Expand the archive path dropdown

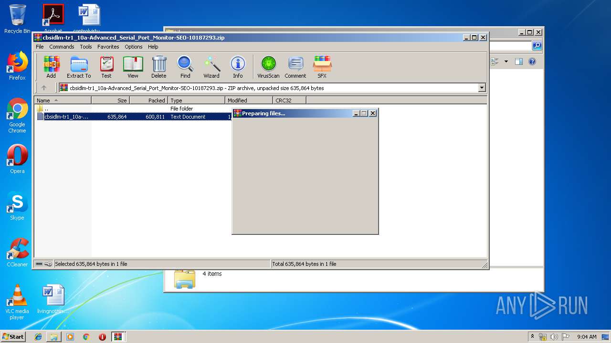(x=482, y=88)
